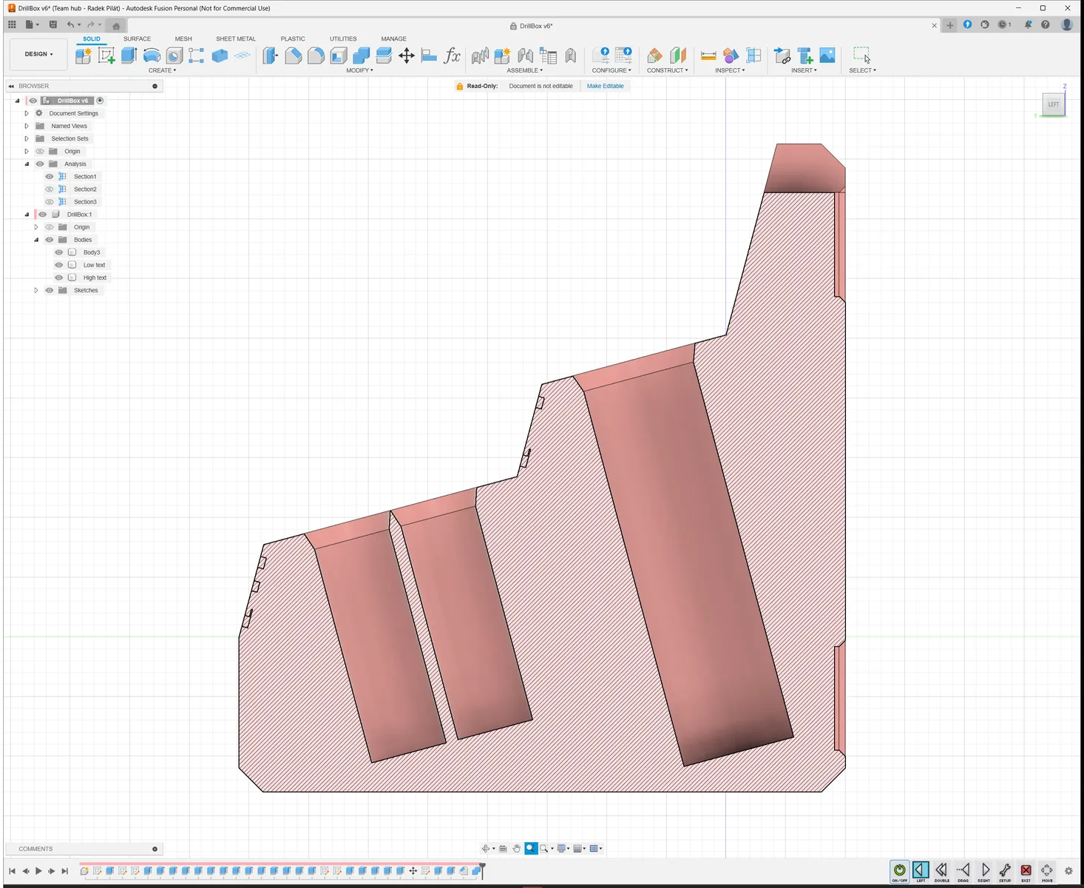Click the Make Editable link

tap(605, 86)
